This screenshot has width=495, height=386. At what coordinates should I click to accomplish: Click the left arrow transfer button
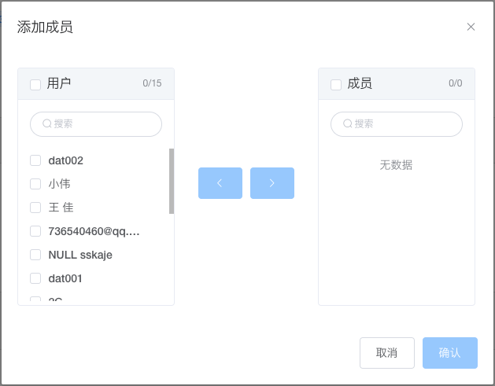[x=220, y=183]
